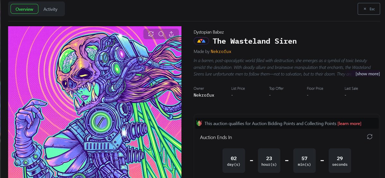Open creator Nekrofux's profile link
Viewport: 385px width, 178px height.
pyautogui.click(x=221, y=51)
